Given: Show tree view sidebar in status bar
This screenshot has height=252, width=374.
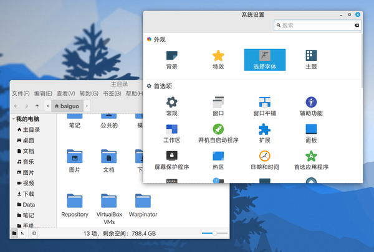Looking at the screenshot, I should click(22, 233).
